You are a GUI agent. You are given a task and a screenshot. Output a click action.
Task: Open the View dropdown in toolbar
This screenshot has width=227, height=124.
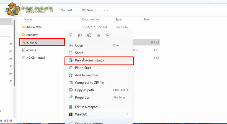click(x=89, y=10)
